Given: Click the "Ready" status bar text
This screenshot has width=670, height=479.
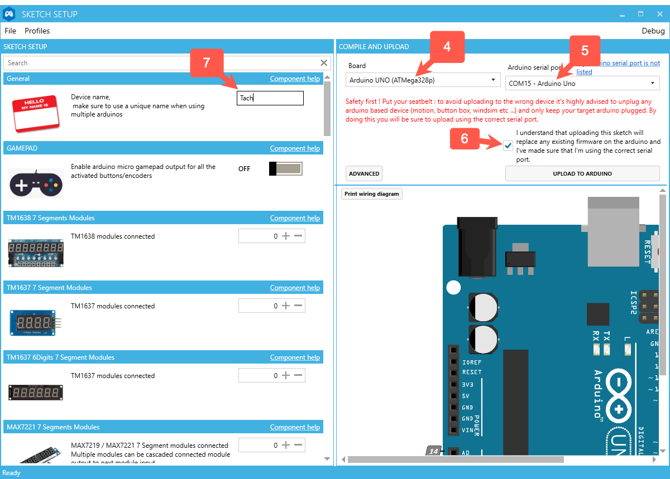Looking at the screenshot, I should coord(12,473).
